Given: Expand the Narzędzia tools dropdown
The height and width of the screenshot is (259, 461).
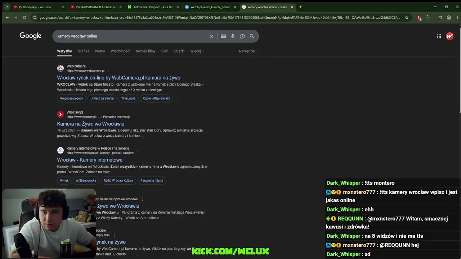Looking at the screenshot, I should pyautogui.click(x=249, y=51).
